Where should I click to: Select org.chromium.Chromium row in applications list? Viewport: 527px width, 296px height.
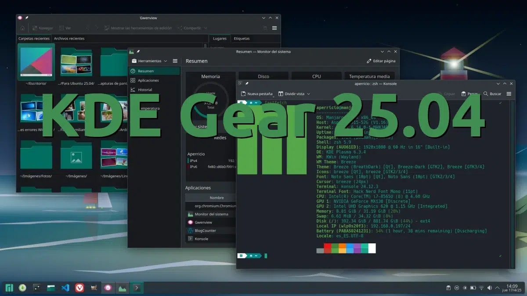[211, 206]
